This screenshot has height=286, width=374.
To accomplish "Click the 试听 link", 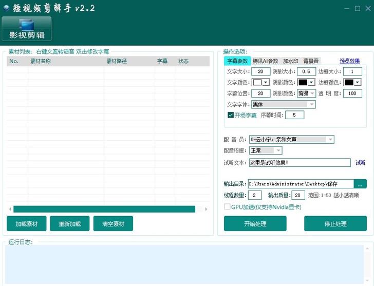I will coord(360,163).
